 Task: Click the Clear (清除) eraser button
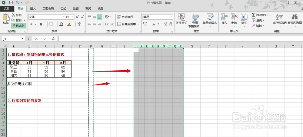point(257,26)
